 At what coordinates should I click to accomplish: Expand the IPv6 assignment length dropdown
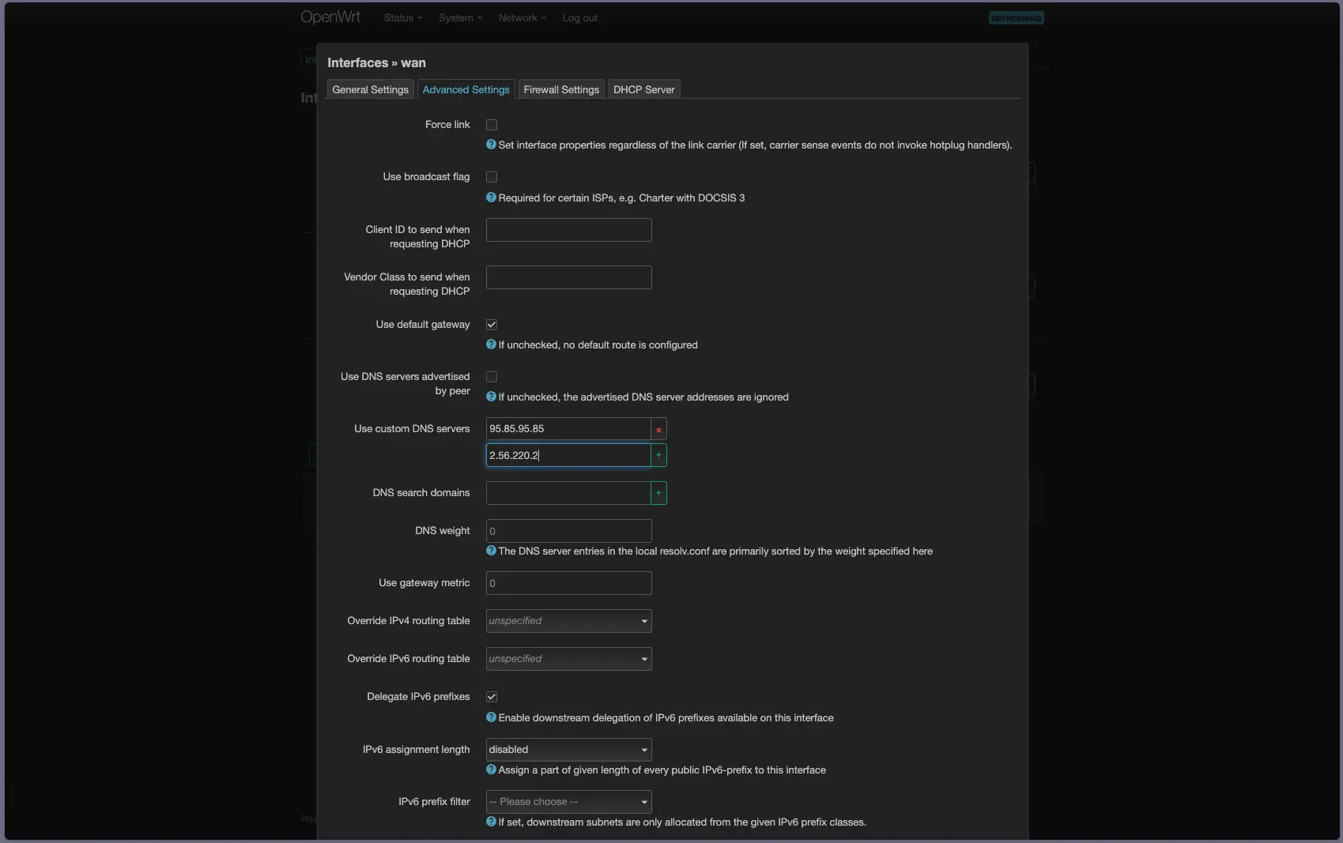point(568,750)
